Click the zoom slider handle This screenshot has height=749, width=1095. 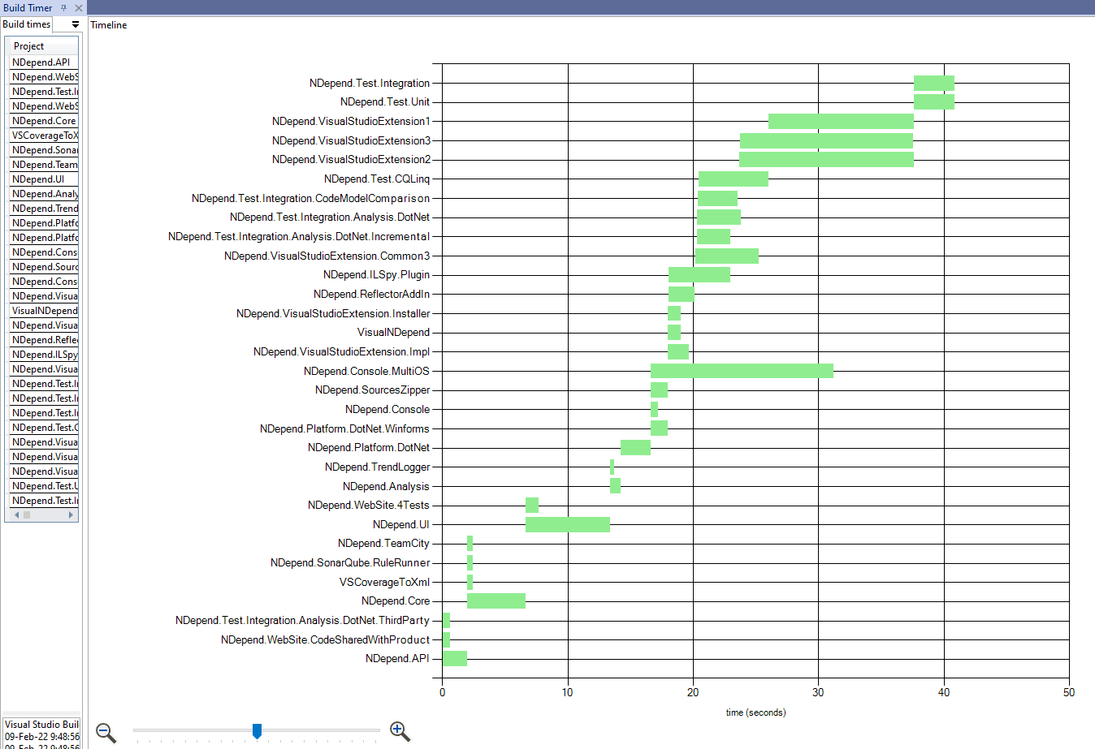click(257, 731)
